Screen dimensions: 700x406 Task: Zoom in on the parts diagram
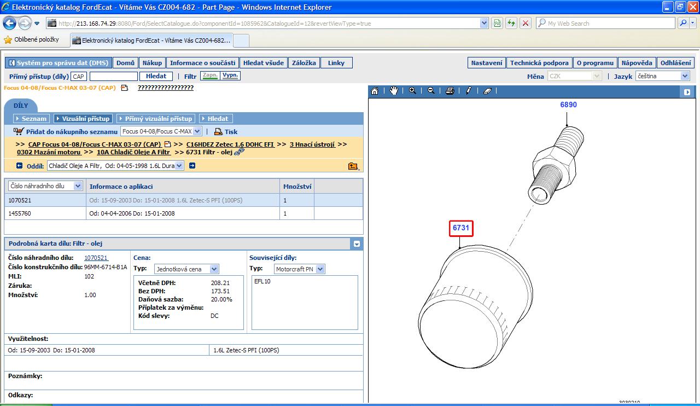pos(412,91)
